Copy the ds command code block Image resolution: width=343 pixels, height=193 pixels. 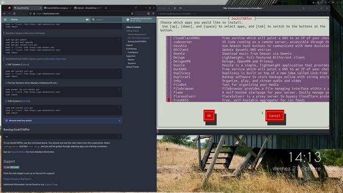click(119, 136)
